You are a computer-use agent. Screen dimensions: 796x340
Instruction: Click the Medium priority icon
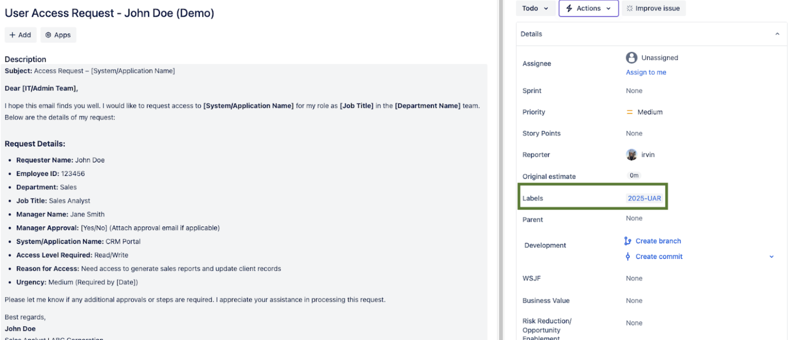(629, 112)
